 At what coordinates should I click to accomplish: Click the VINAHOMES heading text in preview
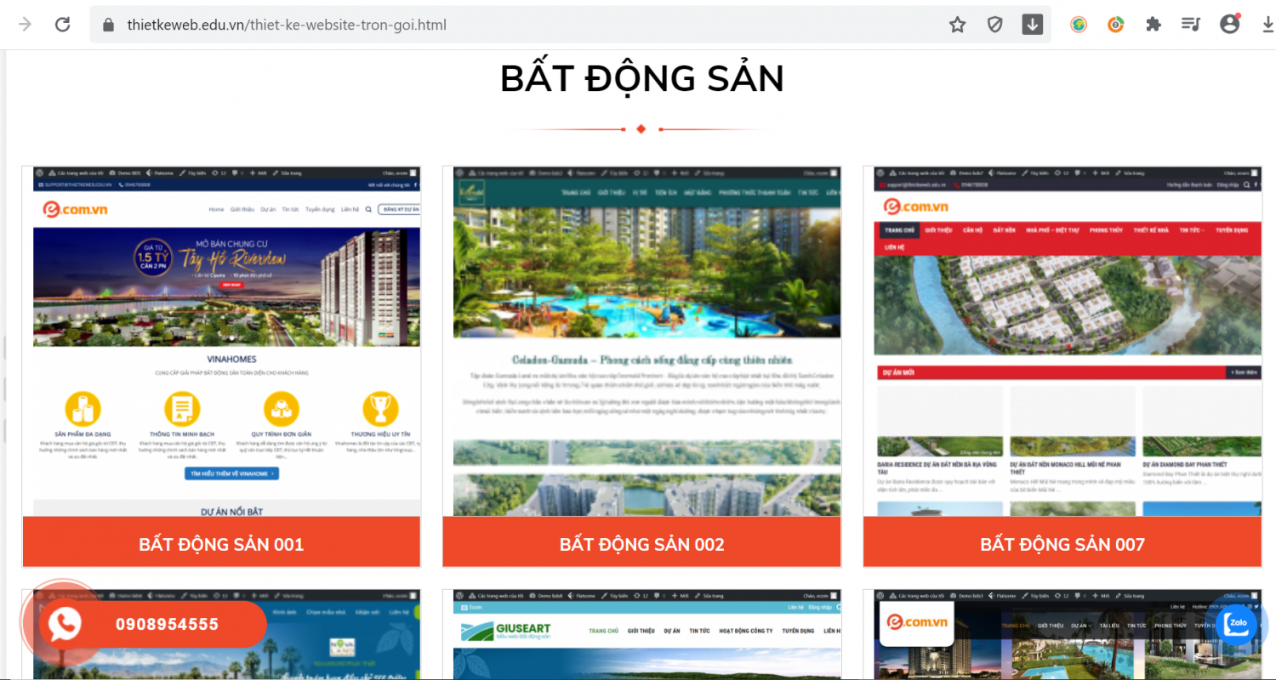coord(231,360)
